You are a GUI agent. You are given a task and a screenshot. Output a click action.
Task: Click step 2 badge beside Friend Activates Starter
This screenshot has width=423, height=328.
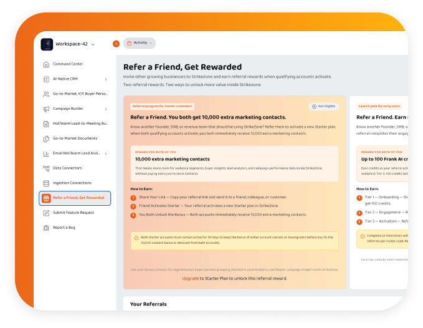[x=133, y=206]
